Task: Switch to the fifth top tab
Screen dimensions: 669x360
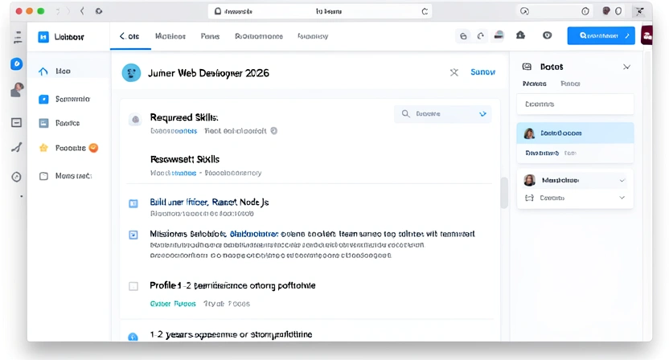Action: tap(313, 36)
